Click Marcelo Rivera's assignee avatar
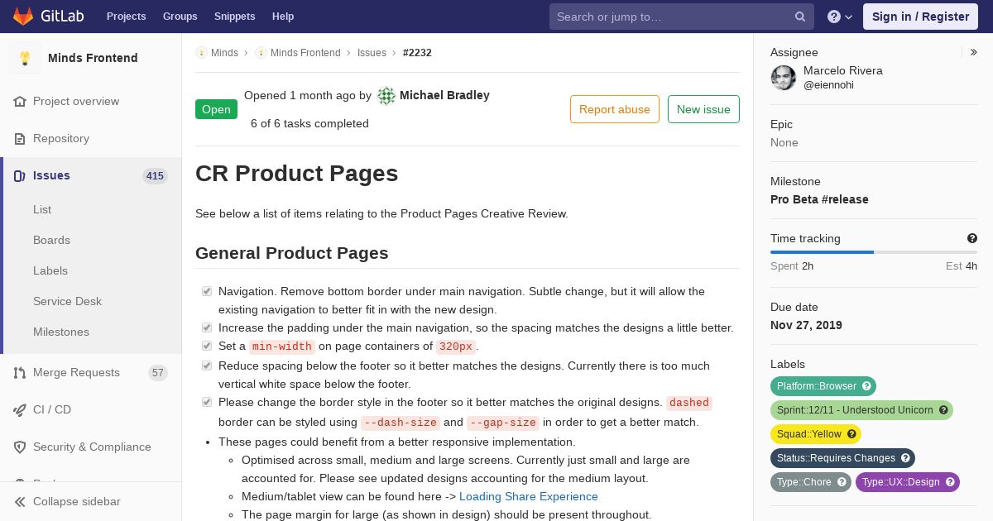The image size is (993, 521). coord(784,78)
